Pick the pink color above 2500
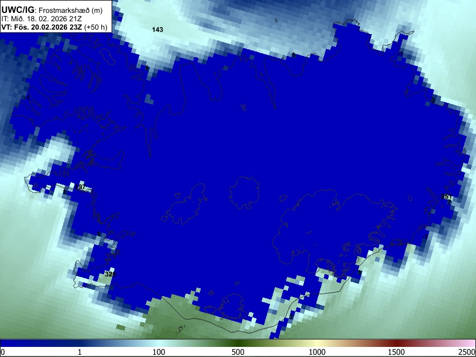476x357 pixels. (472, 344)
